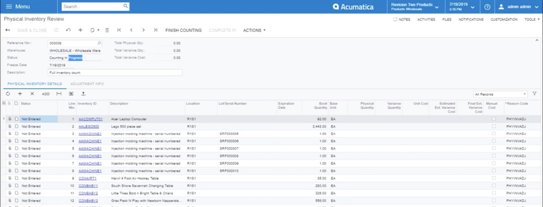Open the CONBABY2 inventory link
Image resolution: width=543 pixels, height=207 pixels.
(x=88, y=193)
